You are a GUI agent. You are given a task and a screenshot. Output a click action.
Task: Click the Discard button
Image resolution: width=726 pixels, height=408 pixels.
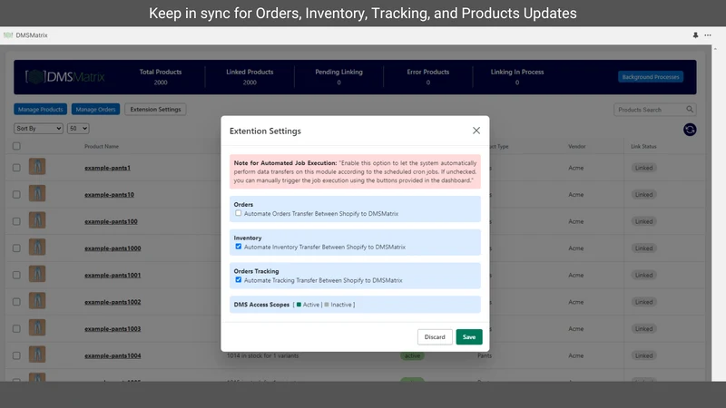coord(435,336)
